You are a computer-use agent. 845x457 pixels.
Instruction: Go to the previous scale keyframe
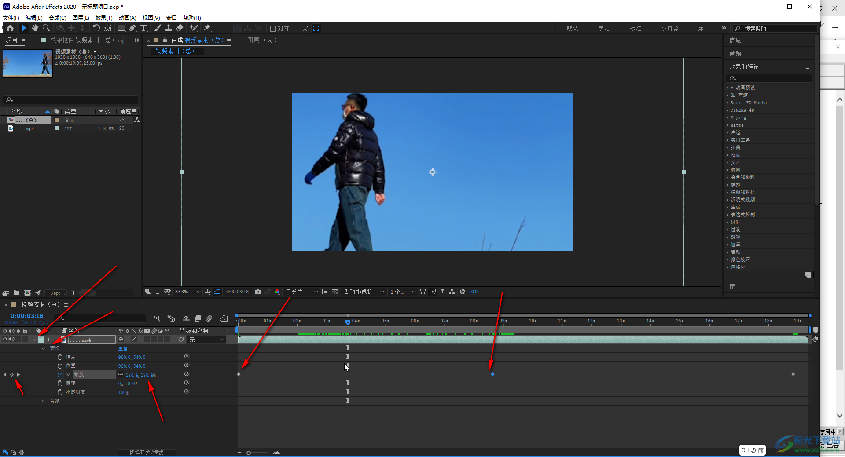(x=5, y=375)
